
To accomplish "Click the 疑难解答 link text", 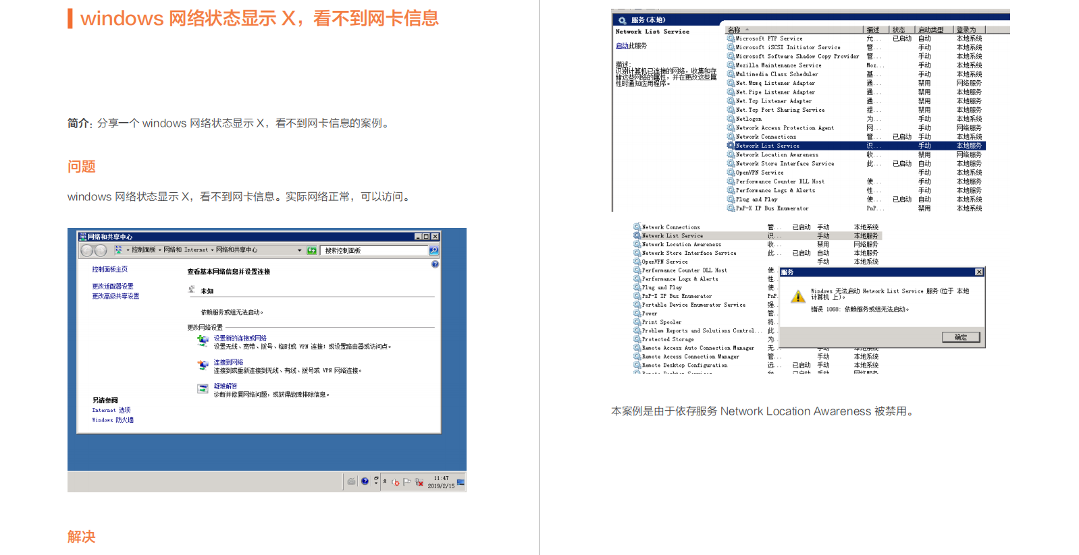I will [x=226, y=386].
